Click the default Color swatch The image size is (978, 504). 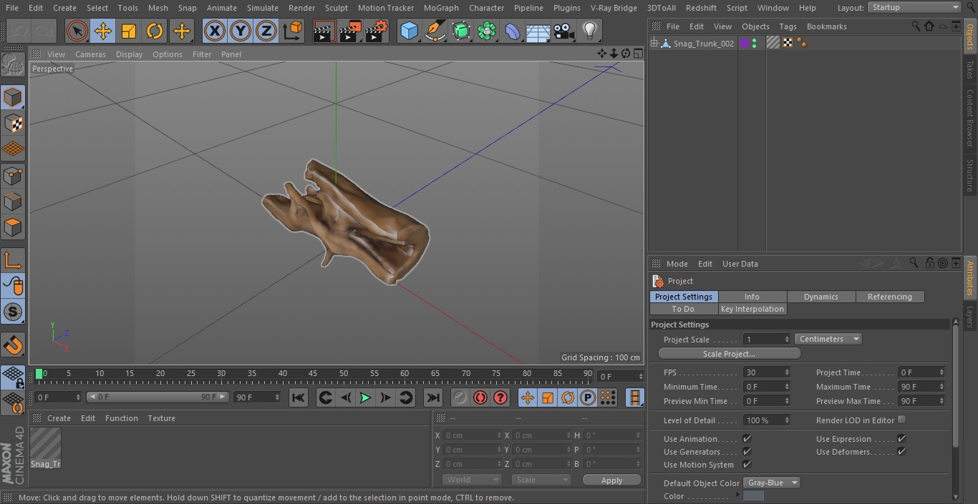click(x=753, y=496)
